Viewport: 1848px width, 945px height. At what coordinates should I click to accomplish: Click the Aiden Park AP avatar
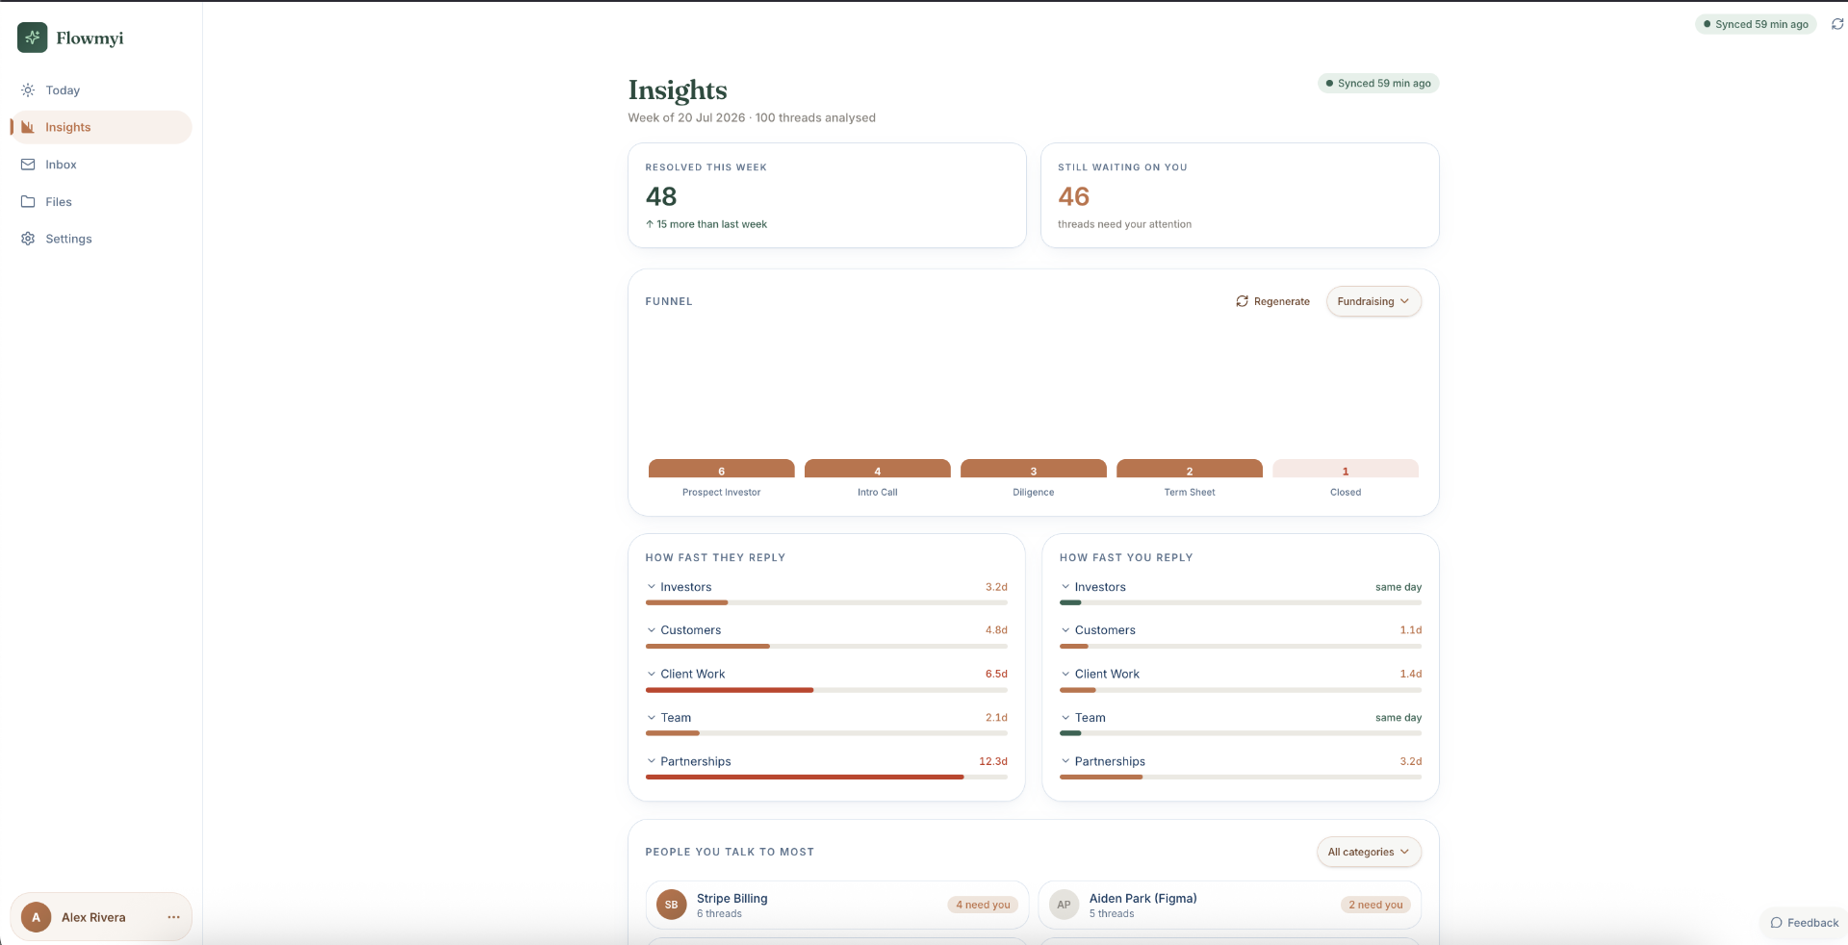1064,905
